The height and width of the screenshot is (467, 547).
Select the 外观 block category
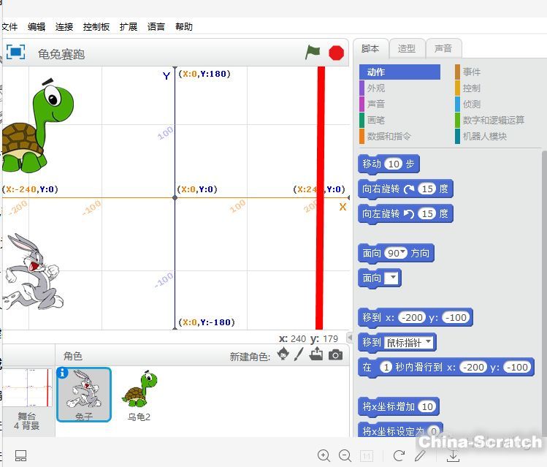[x=376, y=88]
